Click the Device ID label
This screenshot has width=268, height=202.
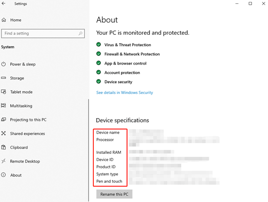[x=105, y=160]
